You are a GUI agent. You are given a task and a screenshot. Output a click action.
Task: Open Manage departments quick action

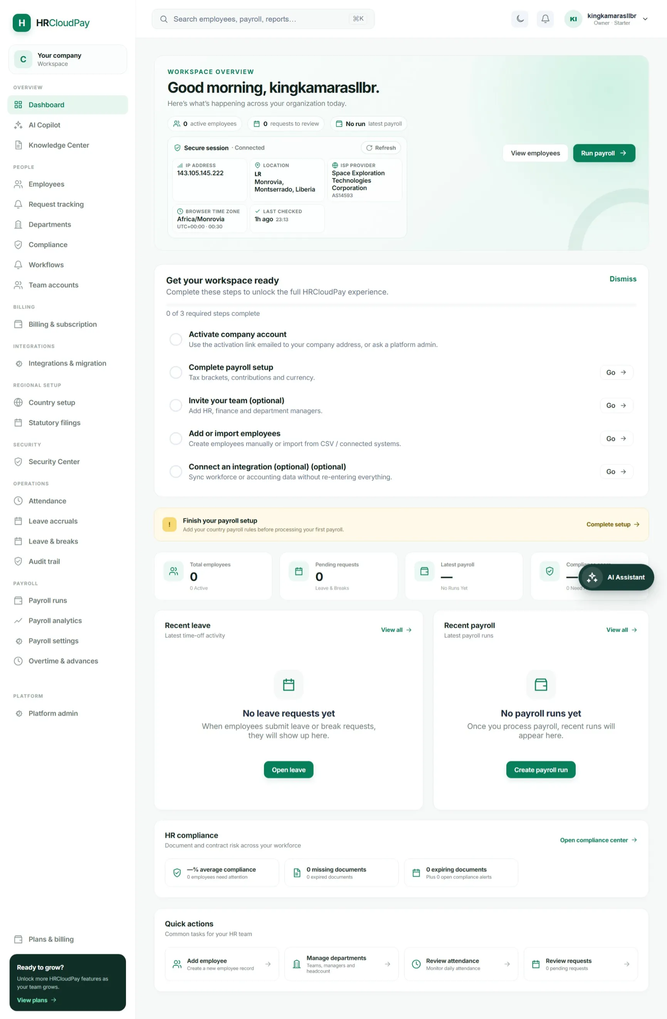[x=341, y=964]
